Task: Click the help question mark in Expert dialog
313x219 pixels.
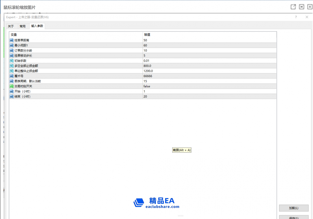Action: click(x=296, y=17)
